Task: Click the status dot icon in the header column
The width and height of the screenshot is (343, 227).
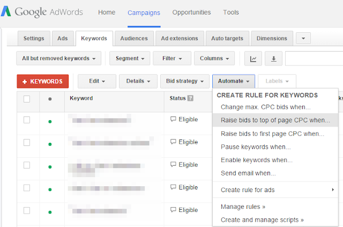Action: click(x=50, y=99)
